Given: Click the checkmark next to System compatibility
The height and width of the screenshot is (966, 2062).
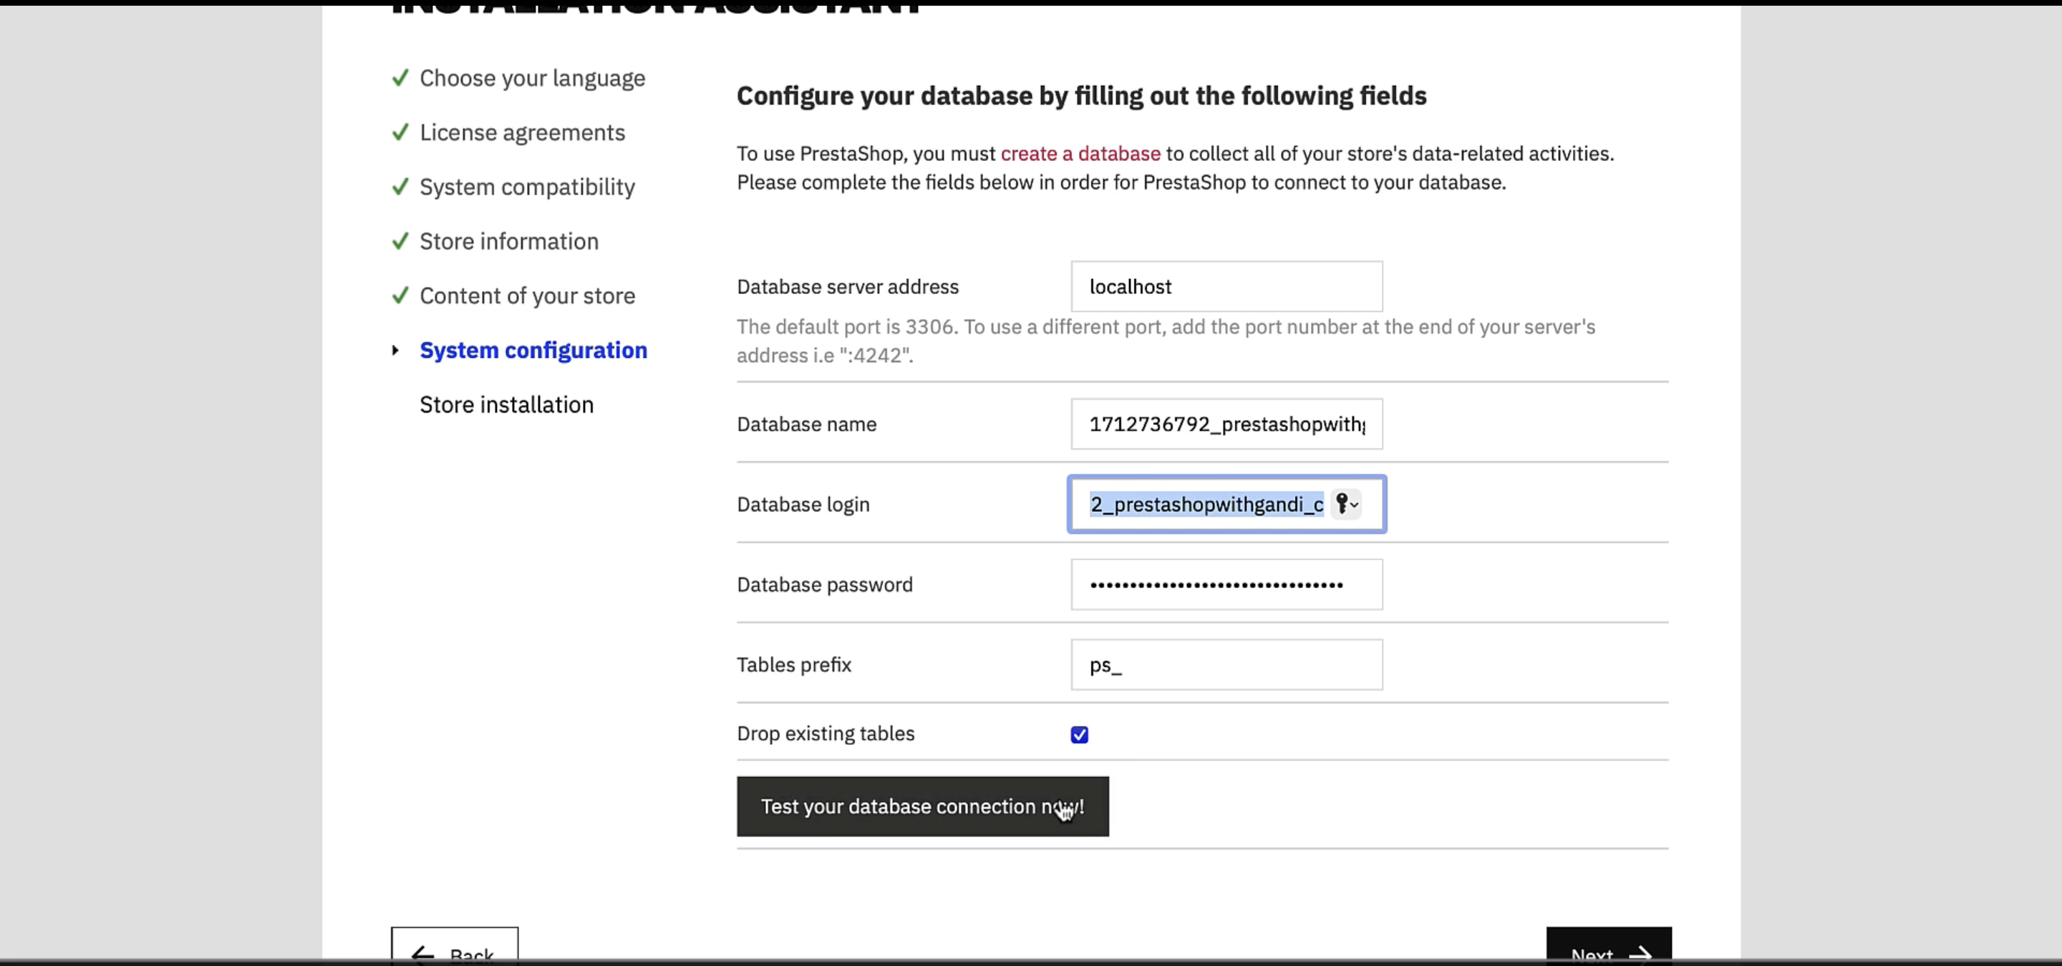Looking at the screenshot, I should (400, 186).
